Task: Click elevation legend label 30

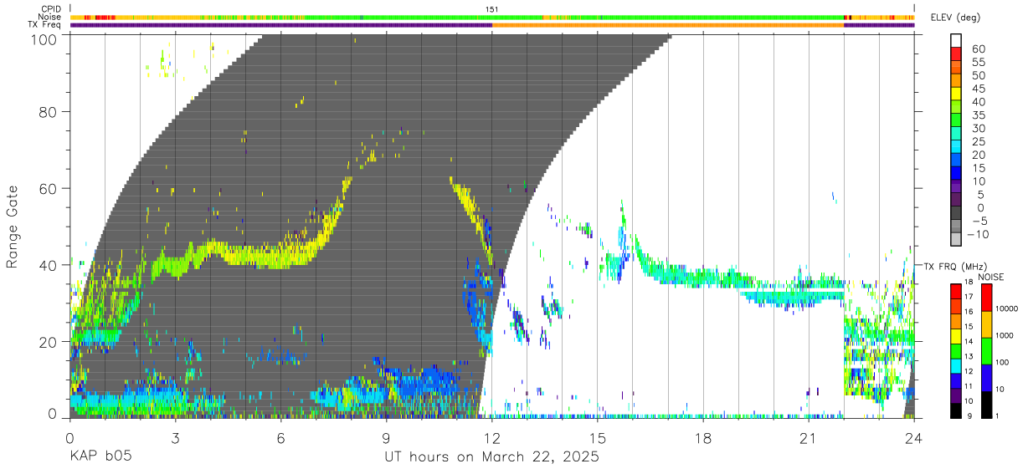Action: [977, 129]
